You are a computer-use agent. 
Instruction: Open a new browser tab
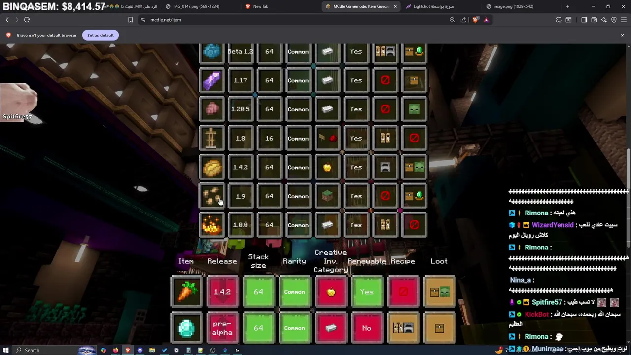(567, 6)
